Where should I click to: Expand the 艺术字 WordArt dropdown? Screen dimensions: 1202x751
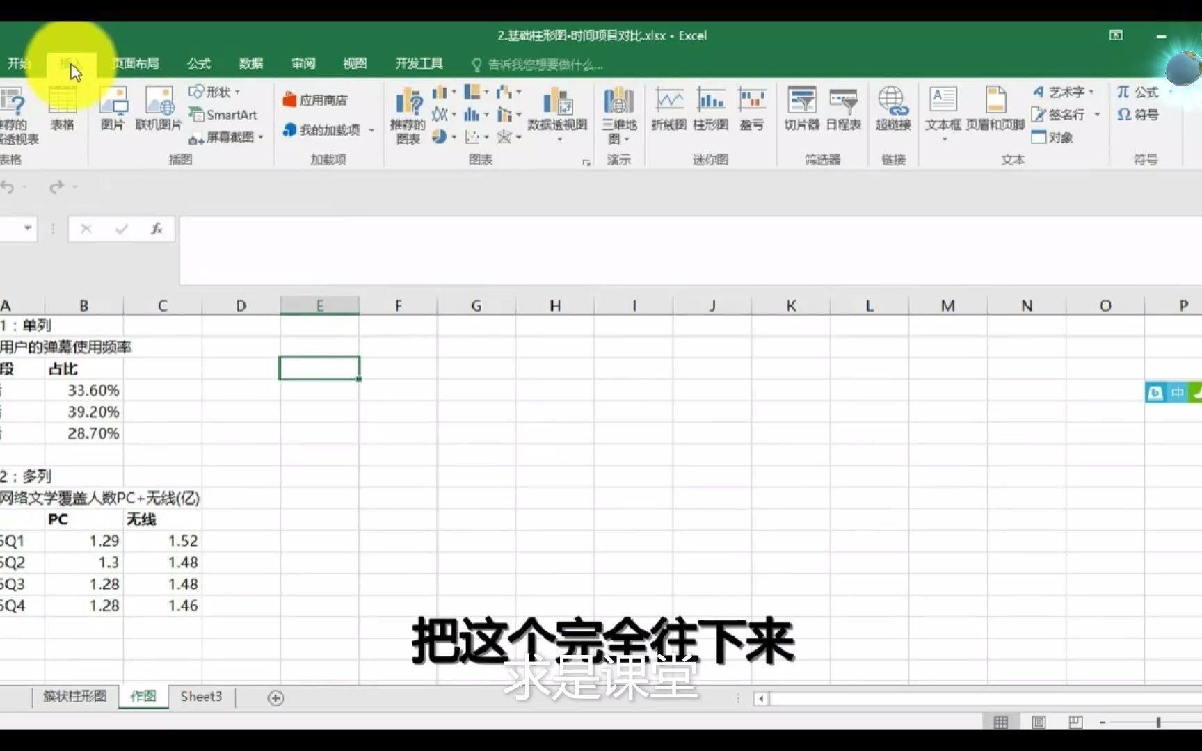coord(1091,92)
